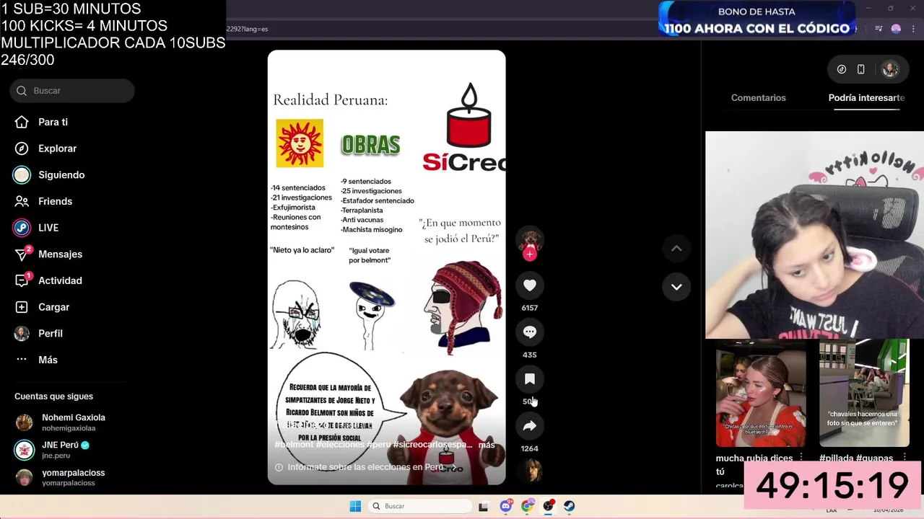
Task: Open Discord from the taskbar
Action: (506, 506)
